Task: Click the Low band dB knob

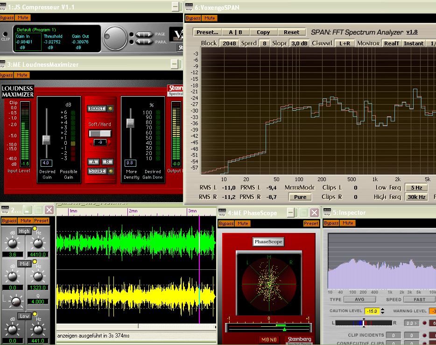Action: 12,330
